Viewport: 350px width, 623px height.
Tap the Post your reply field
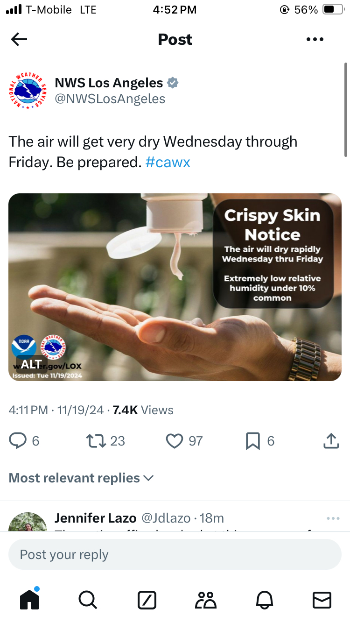pos(175,554)
